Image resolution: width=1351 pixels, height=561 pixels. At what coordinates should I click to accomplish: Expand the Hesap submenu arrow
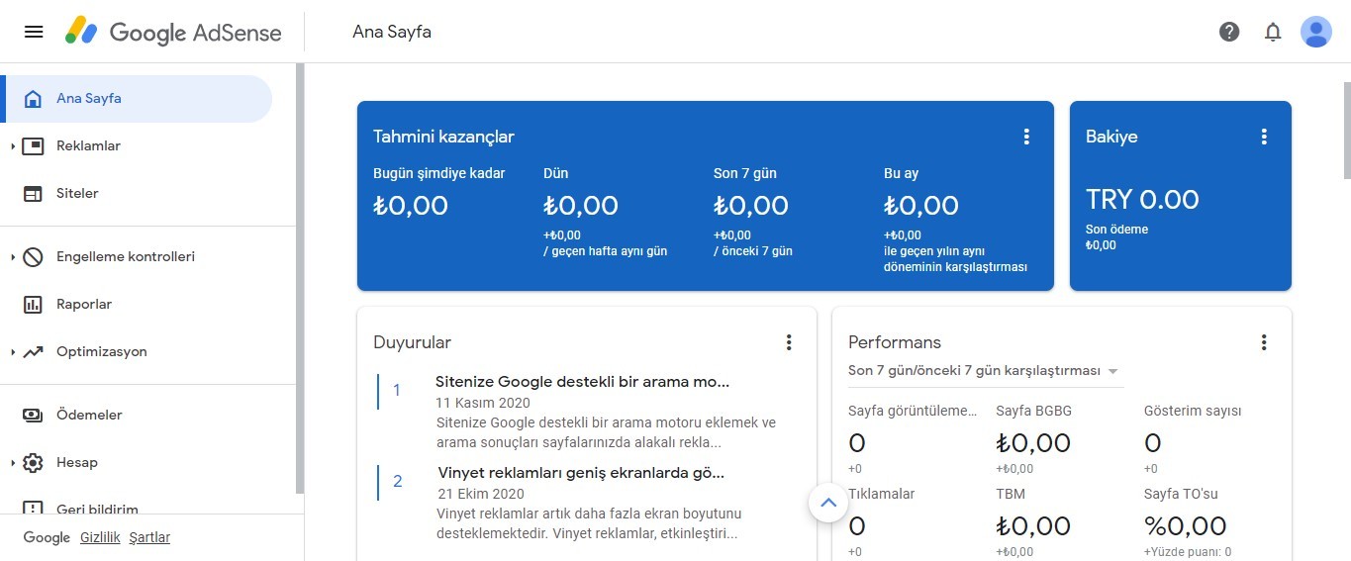click(x=13, y=463)
